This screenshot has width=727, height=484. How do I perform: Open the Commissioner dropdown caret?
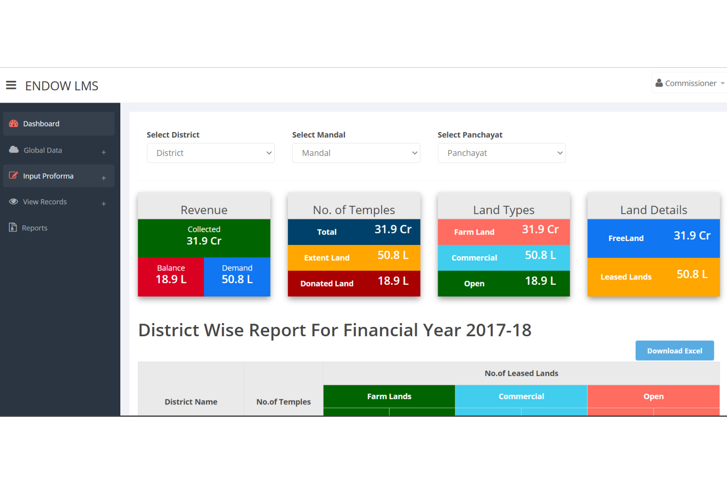tap(722, 83)
